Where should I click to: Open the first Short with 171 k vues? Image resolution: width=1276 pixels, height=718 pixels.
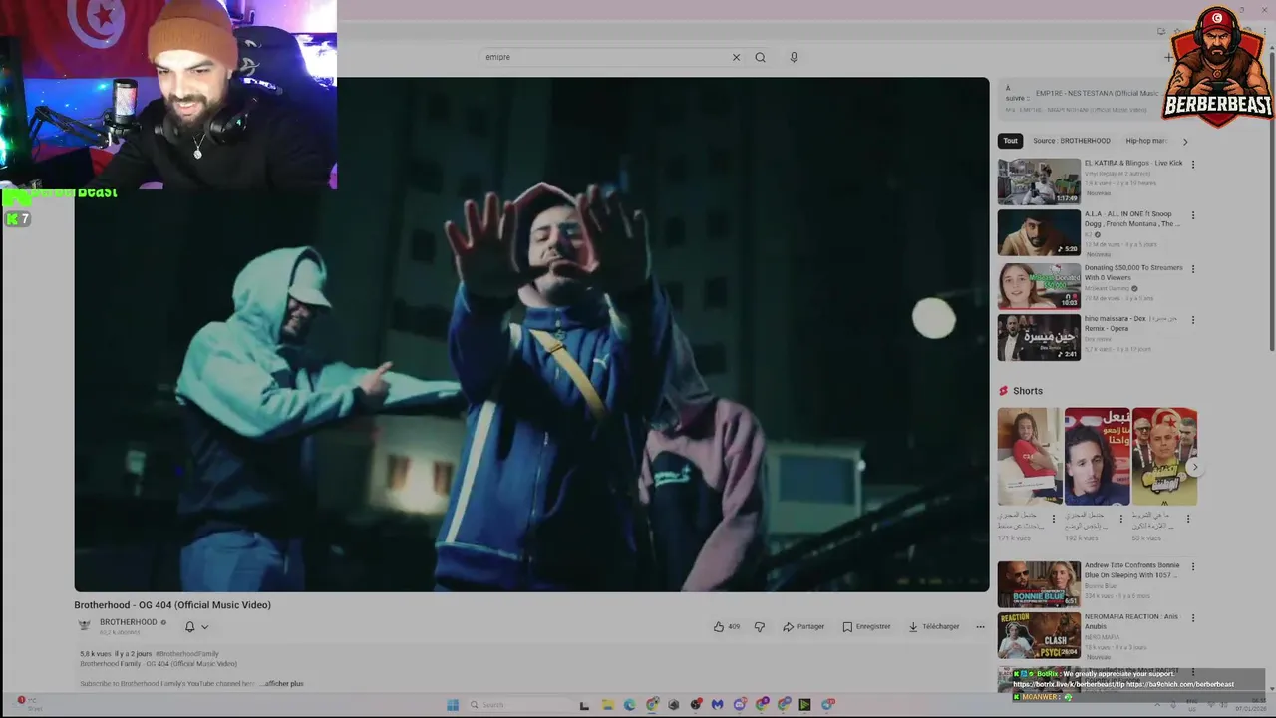coord(1030,456)
